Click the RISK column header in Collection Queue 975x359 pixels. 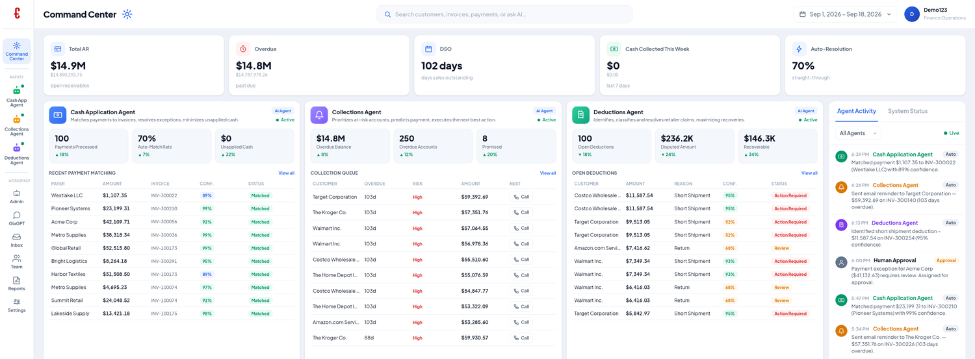pos(417,184)
